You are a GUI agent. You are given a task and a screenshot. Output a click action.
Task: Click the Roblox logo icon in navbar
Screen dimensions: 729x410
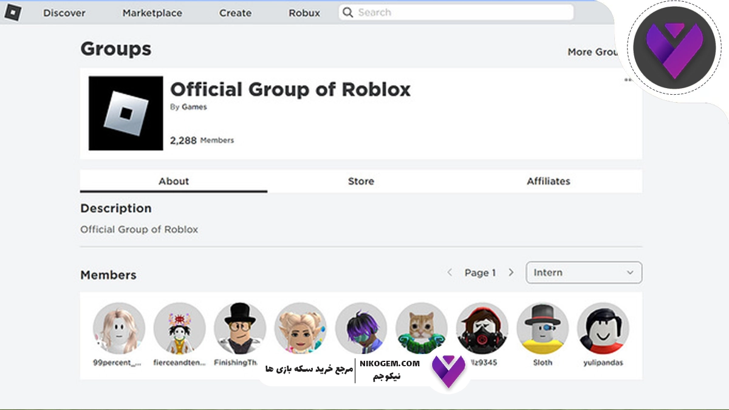point(13,13)
